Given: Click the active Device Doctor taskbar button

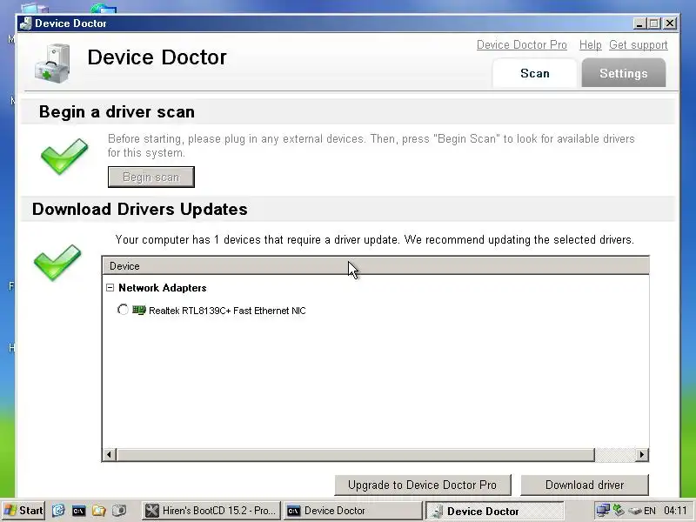Looking at the screenshot, I should point(494,511).
